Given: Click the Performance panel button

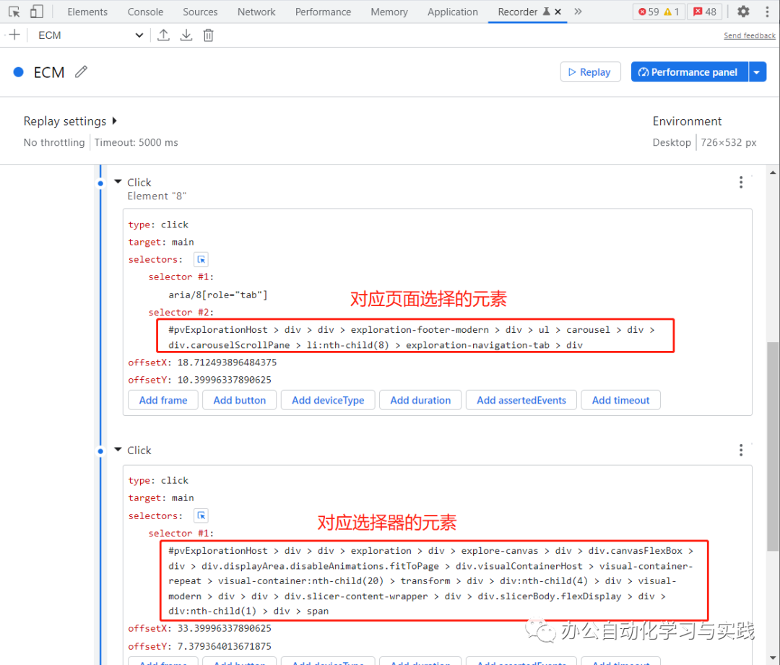Looking at the screenshot, I should pyautogui.click(x=689, y=72).
